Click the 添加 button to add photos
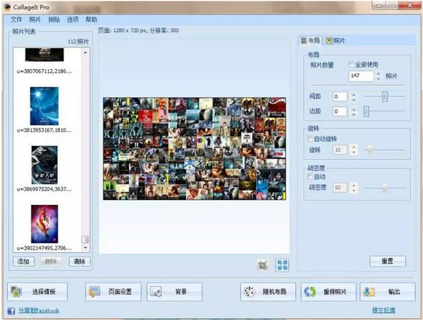 (23, 262)
